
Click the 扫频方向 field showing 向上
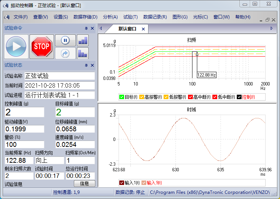49,161
